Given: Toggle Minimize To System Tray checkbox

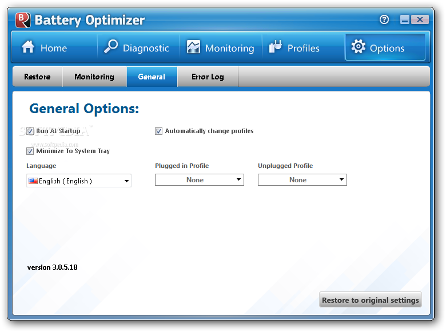Looking at the screenshot, I should (30, 151).
